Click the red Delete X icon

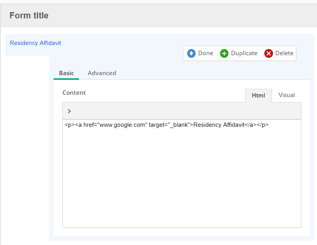(268, 53)
